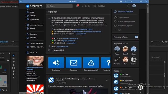Open the SPOTIFY spoti.fi link
168x94 pixels.
tap(69, 41)
